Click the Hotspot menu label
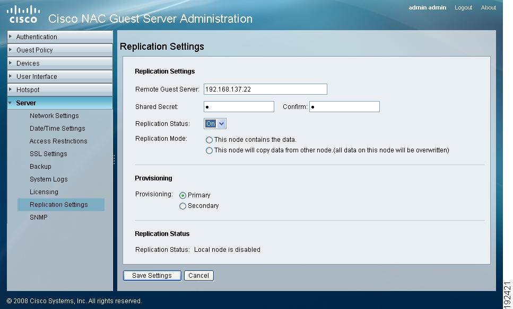Image resolution: width=513 pixels, height=309 pixels. tap(28, 90)
